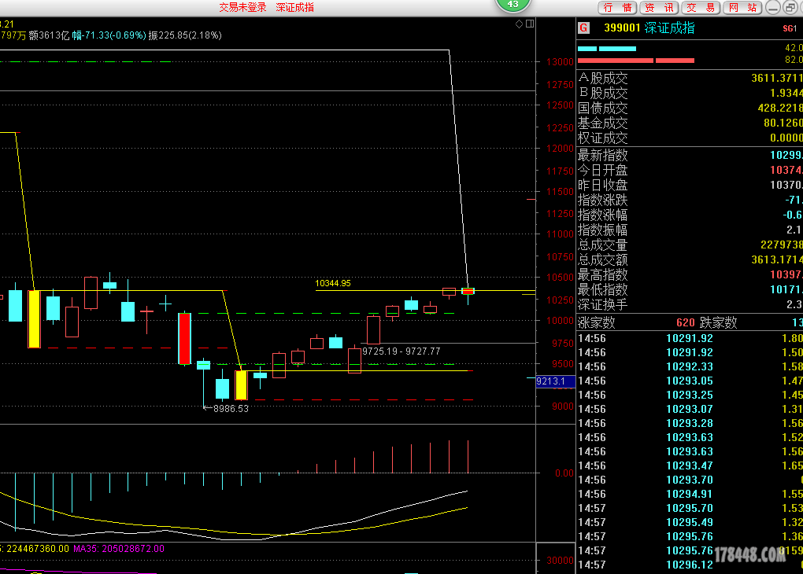Select the B股成交 row
This screenshot has height=574, width=803.
[690, 93]
